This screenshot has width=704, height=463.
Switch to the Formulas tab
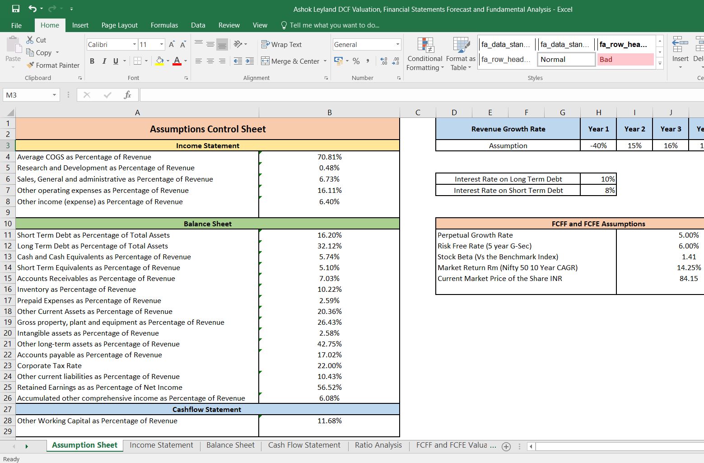click(x=164, y=25)
